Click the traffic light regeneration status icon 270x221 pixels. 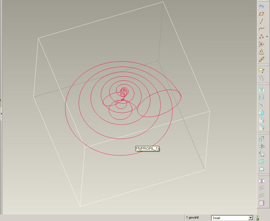[x=258, y=218]
